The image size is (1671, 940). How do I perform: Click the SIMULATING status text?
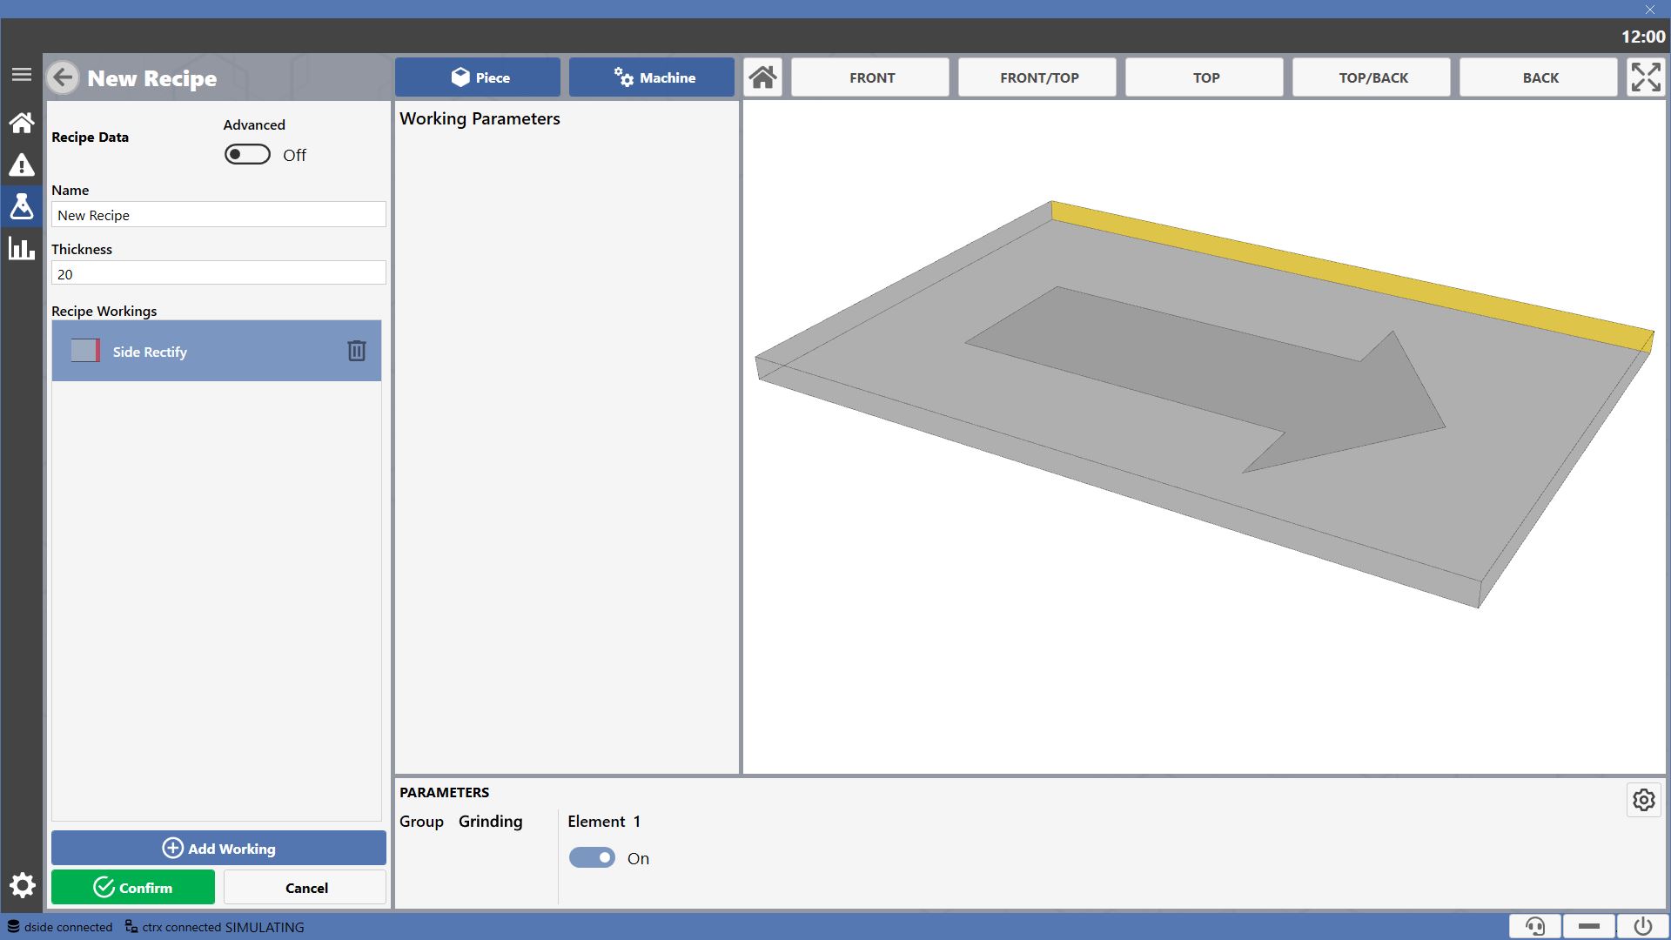[265, 927]
